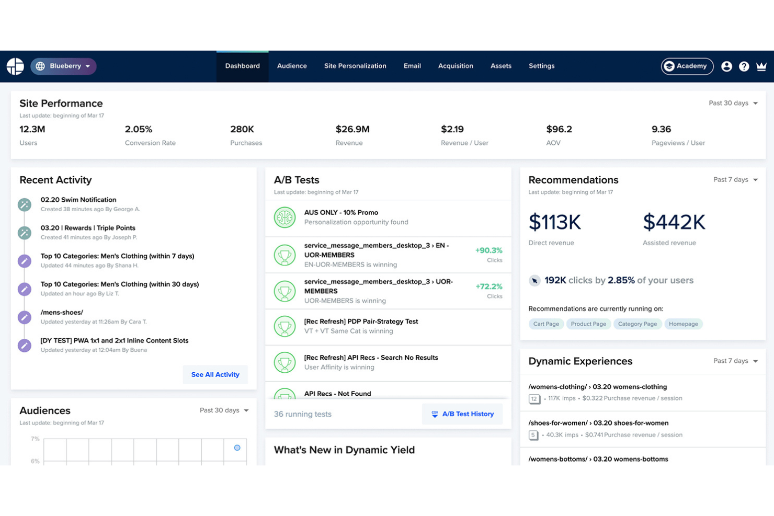Click trophy icon beside PDP Pair-Strategy Test

coord(284,326)
